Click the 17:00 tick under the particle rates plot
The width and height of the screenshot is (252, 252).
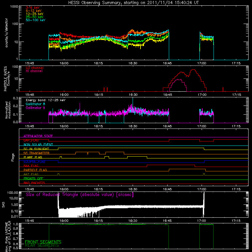[202, 95]
